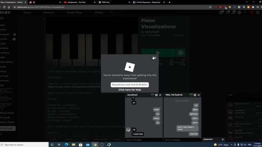
Task: Bookmark this page with the star
Action: pos(210,7)
